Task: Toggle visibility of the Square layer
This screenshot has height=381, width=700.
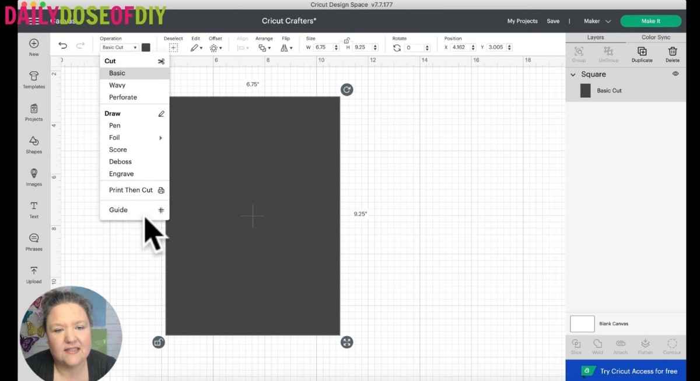Action: 675,74
